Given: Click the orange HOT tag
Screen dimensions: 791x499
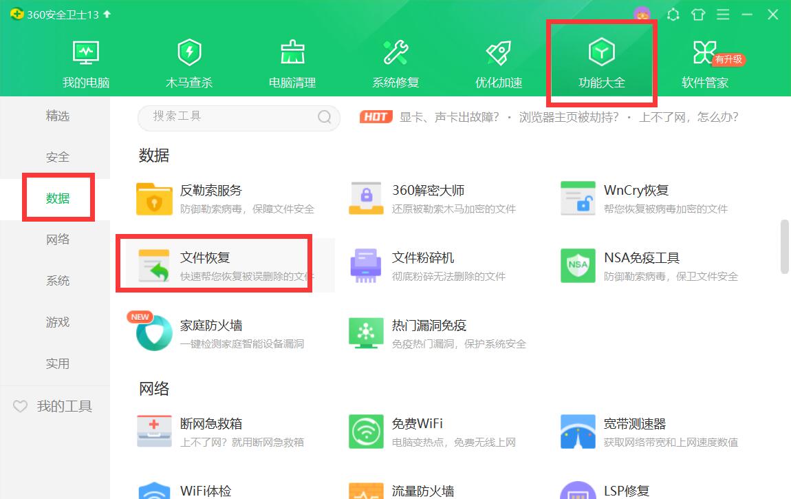Looking at the screenshot, I should click(376, 117).
